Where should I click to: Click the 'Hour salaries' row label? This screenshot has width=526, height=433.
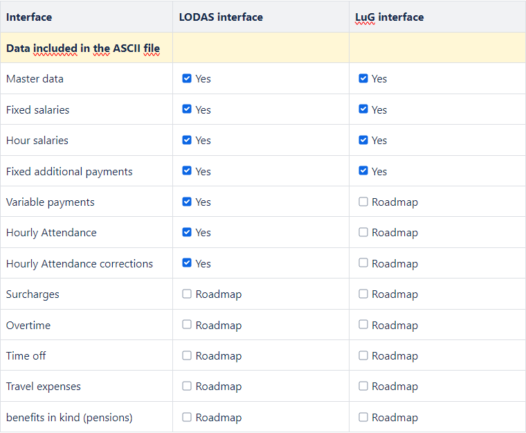[x=37, y=141]
